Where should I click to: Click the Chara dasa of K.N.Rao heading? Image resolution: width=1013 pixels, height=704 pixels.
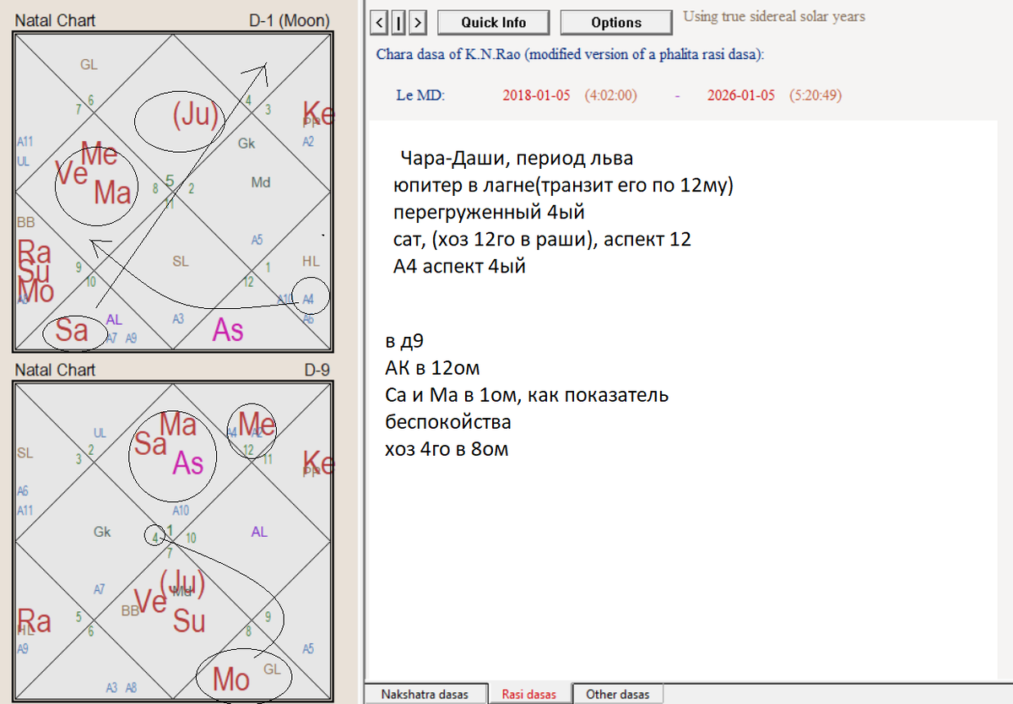(570, 54)
